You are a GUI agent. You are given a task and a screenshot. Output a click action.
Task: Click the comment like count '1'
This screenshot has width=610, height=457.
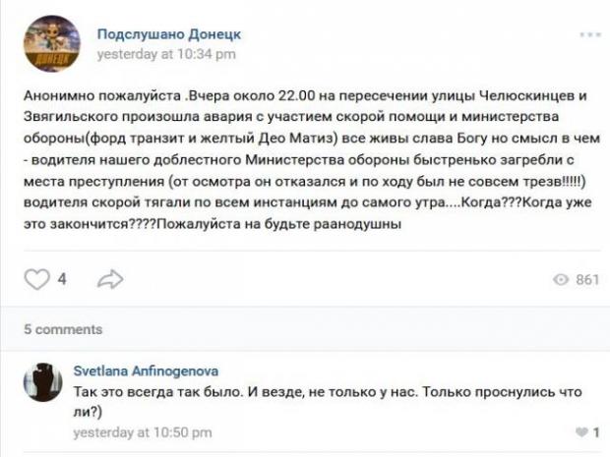click(x=596, y=432)
